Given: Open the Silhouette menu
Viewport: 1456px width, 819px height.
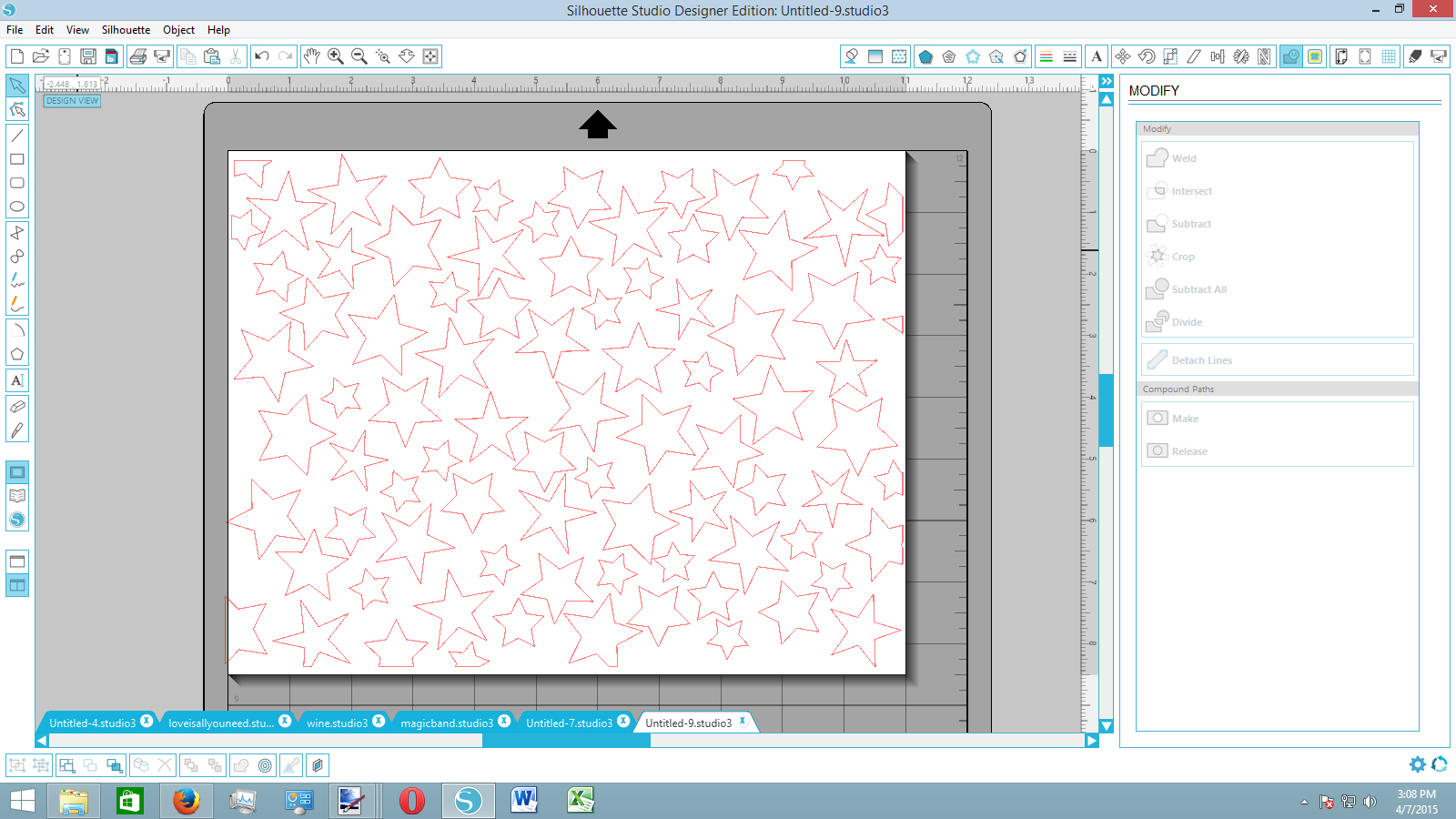Looking at the screenshot, I should [126, 30].
